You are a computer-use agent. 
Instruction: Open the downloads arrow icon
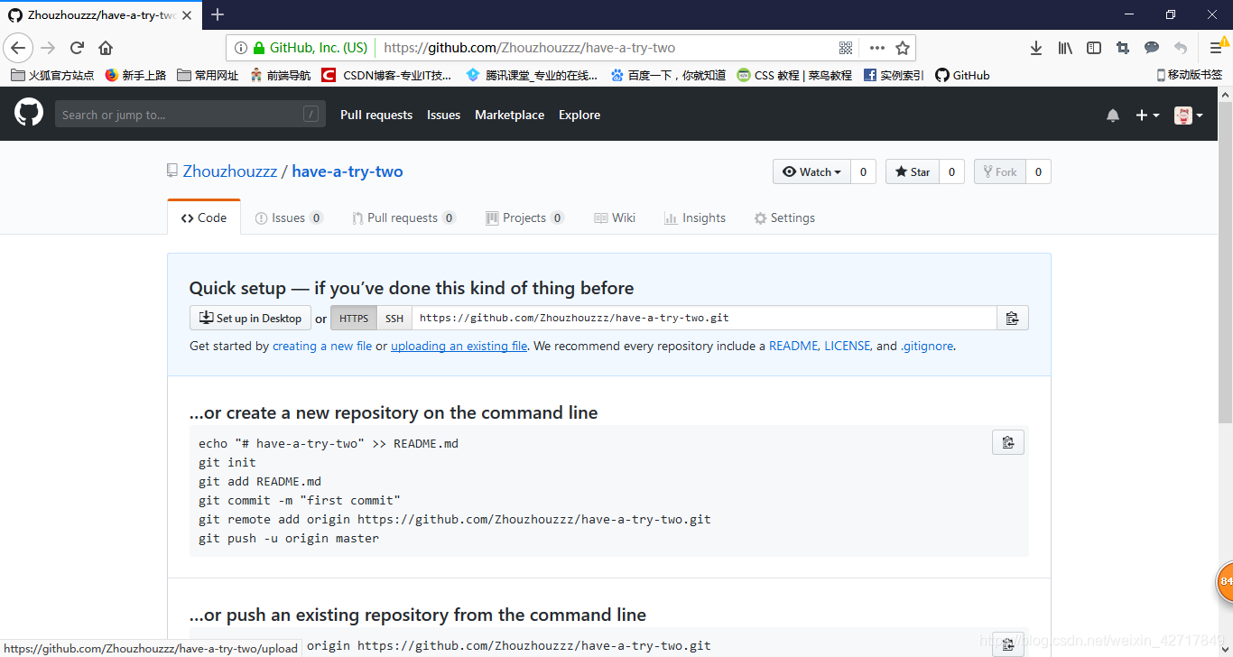tap(1036, 48)
